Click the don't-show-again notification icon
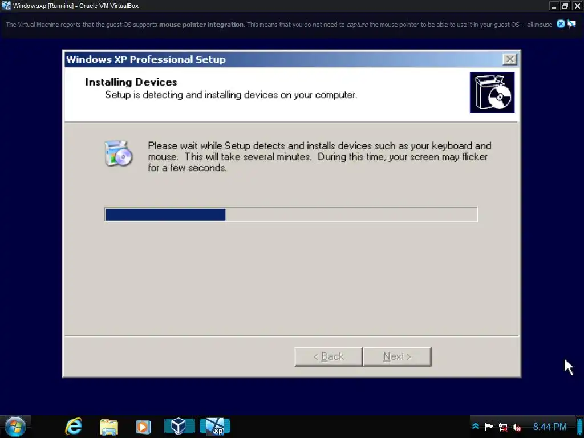 (x=571, y=24)
